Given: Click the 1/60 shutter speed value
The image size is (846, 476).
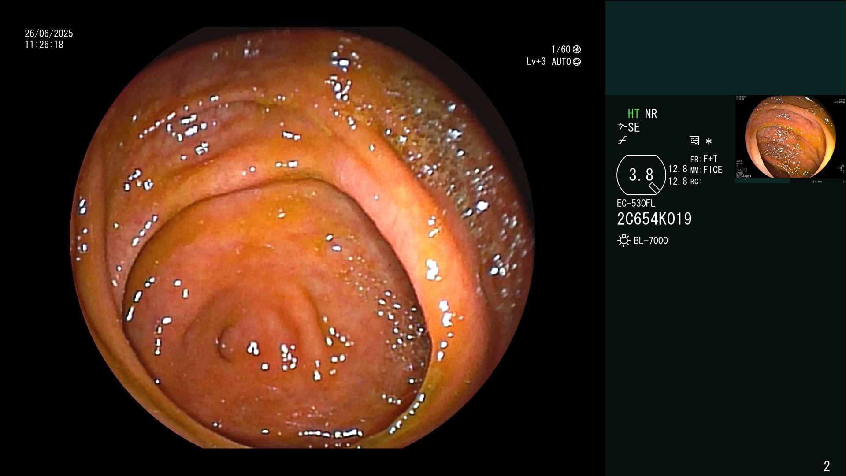Looking at the screenshot, I should pos(561,49).
